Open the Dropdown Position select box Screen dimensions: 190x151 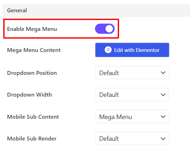pyautogui.click(x=132, y=73)
